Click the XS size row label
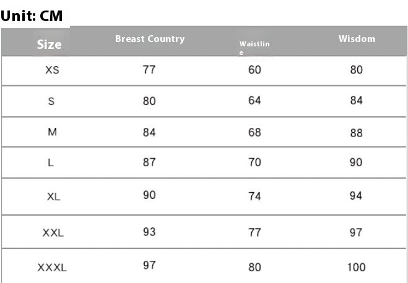408x283 pixels. [x=53, y=70]
